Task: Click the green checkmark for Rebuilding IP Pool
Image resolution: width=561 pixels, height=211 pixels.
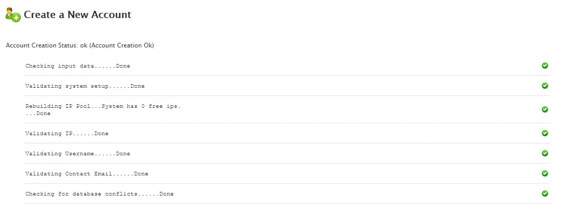Action: pos(545,109)
